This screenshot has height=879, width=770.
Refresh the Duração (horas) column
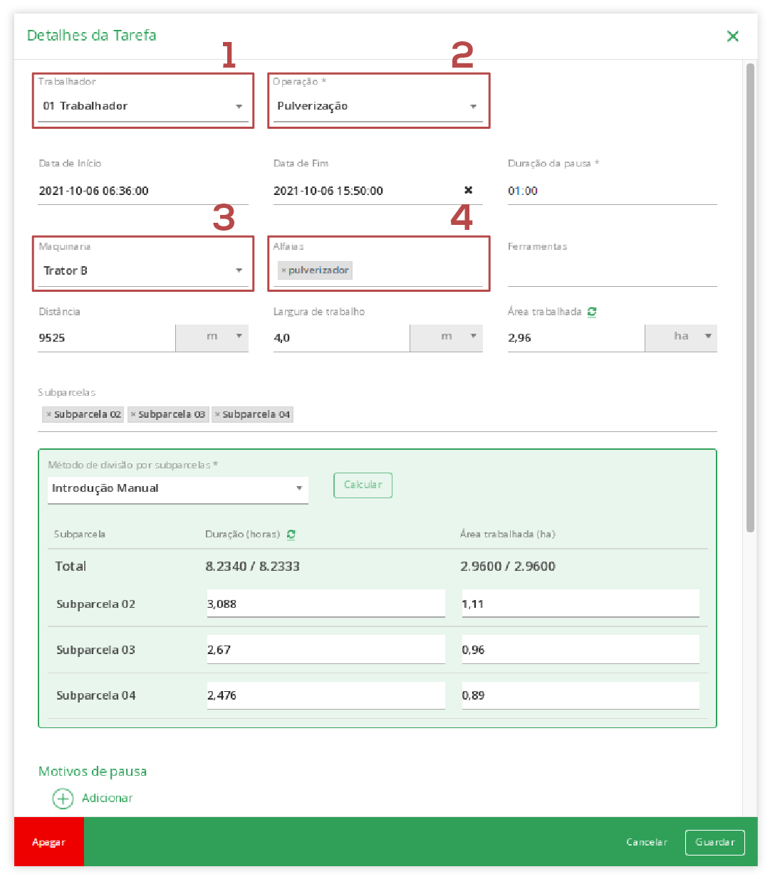tap(291, 535)
